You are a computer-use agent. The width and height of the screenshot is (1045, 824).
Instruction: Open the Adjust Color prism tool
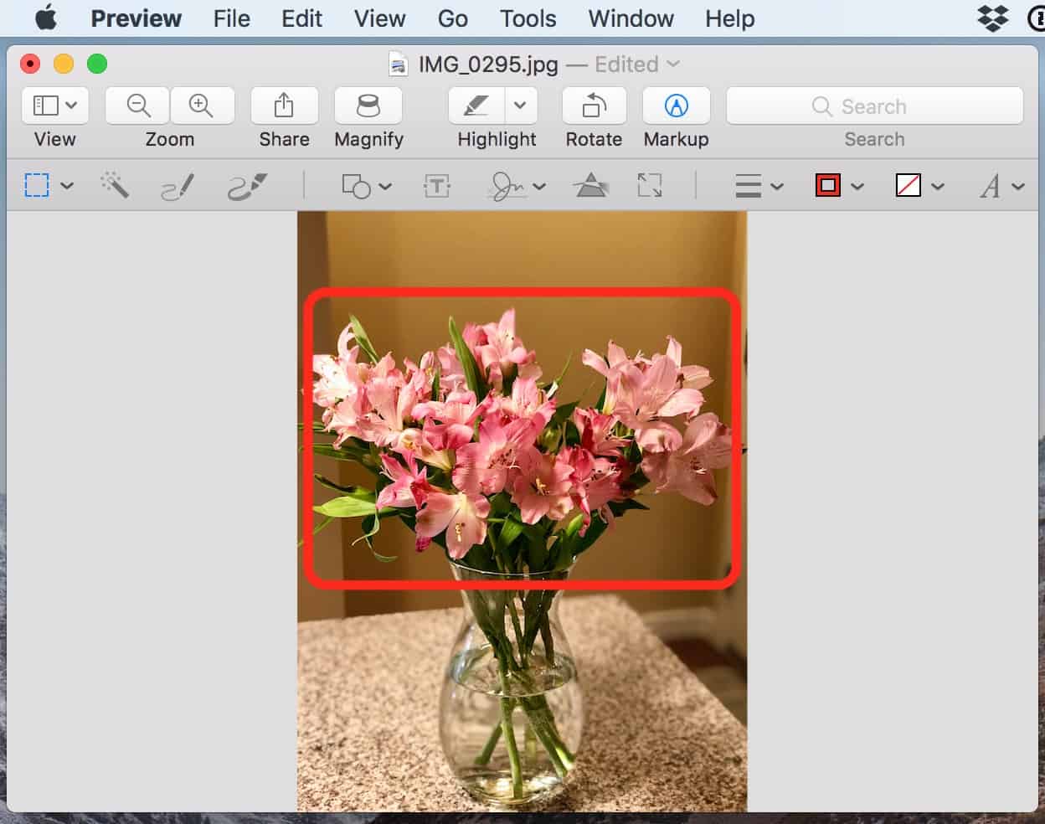click(591, 186)
